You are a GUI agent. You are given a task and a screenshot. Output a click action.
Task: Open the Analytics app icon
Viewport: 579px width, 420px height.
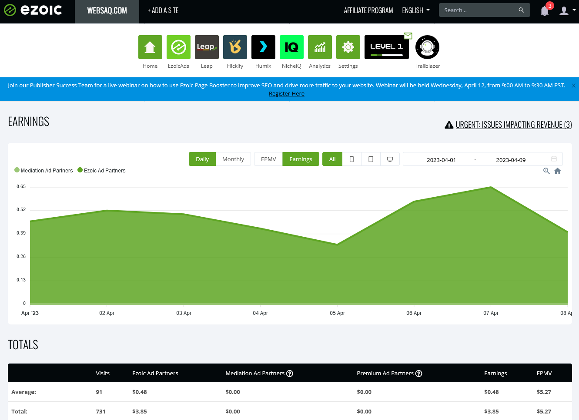click(320, 47)
